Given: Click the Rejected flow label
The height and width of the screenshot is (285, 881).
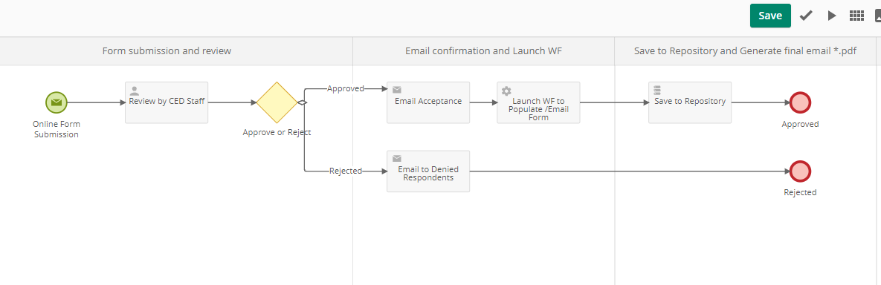Looking at the screenshot, I should coord(346,171).
